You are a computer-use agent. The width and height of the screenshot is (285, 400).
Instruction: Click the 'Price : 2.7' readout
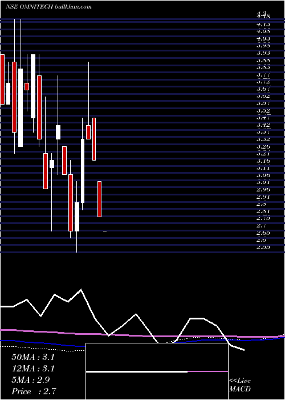pyautogui.click(x=34, y=391)
